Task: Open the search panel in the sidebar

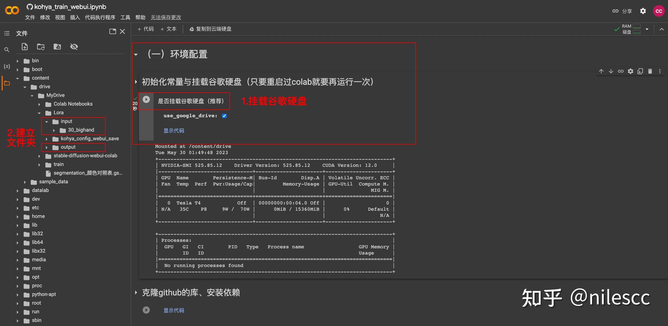Action: (7, 50)
